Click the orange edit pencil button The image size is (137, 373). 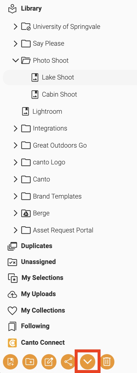point(49,361)
